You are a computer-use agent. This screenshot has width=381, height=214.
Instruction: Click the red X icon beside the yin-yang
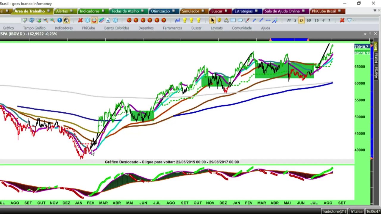pyautogui.click(x=80, y=20)
